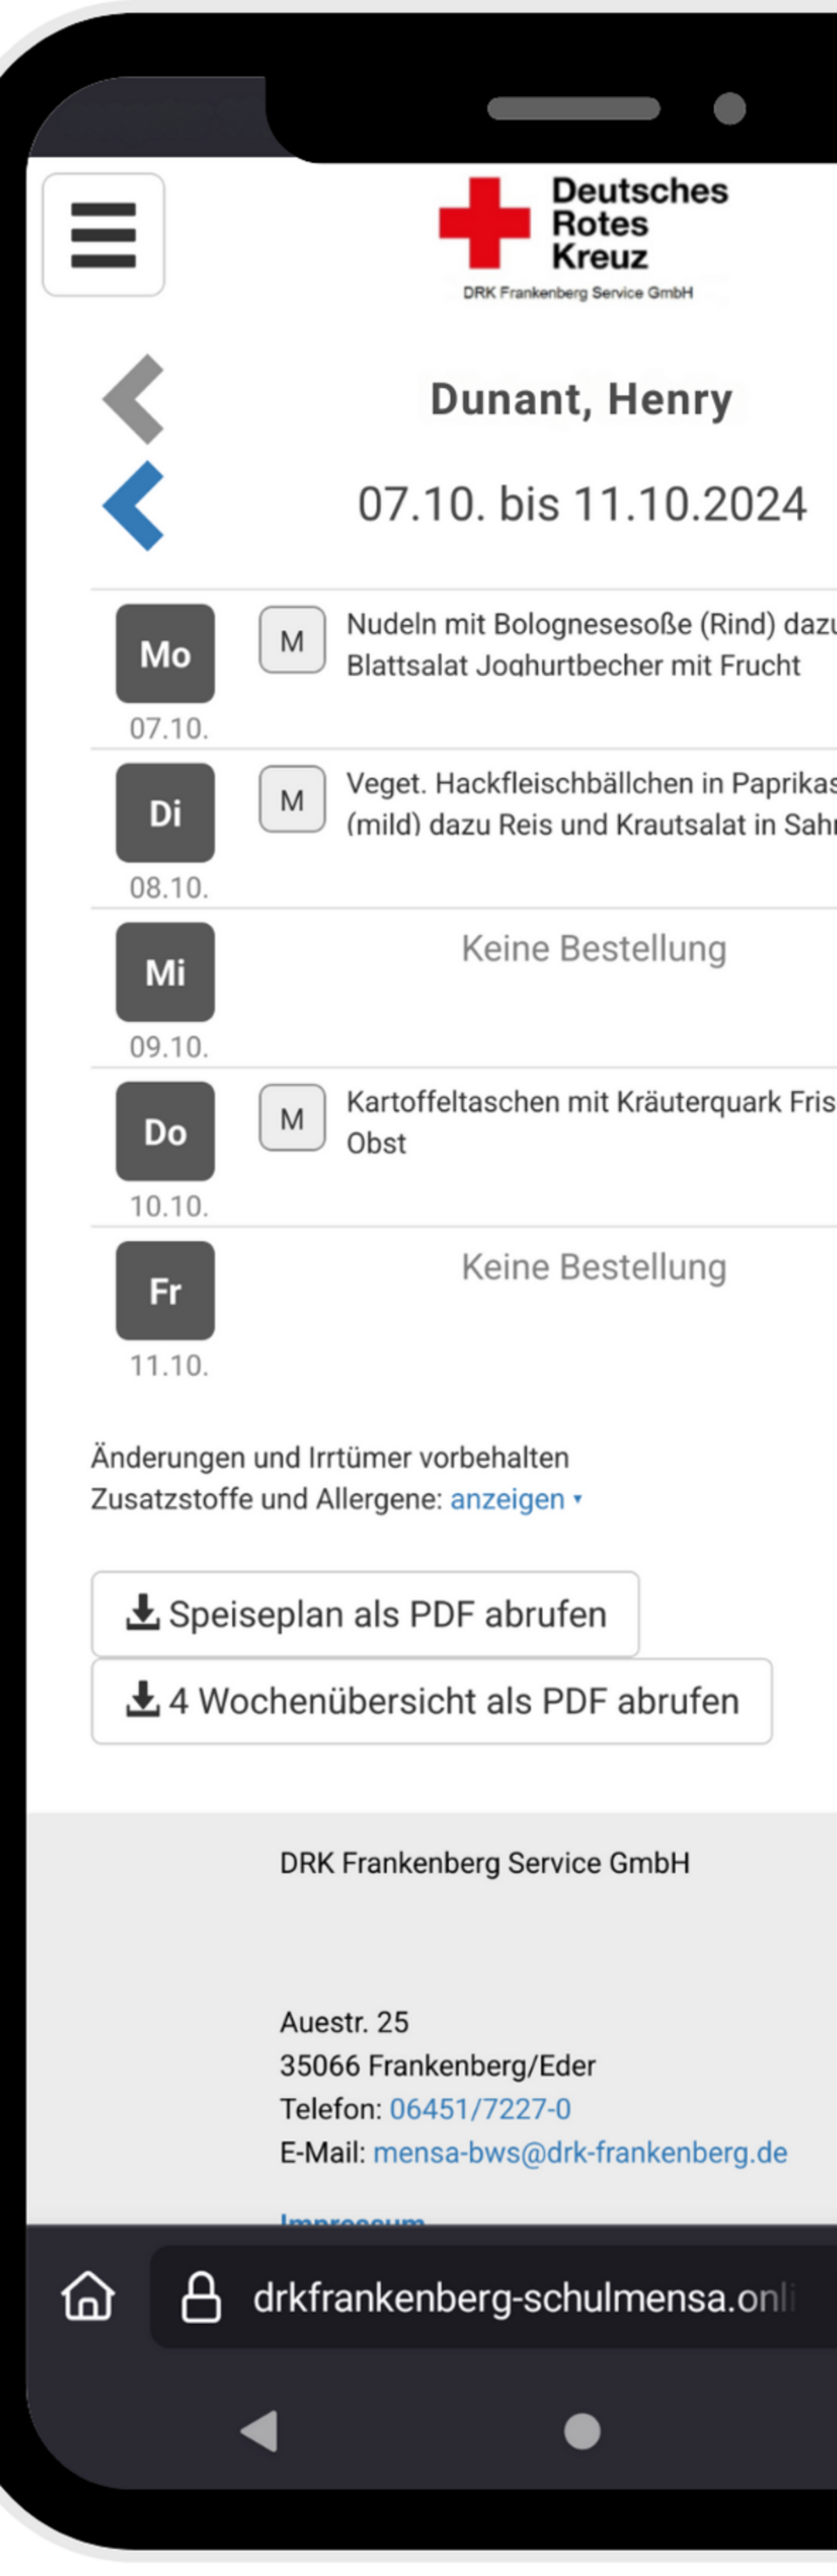837x2576 pixels.
Task: Go to previous week with blue chevron
Action: click(x=134, y=506)
